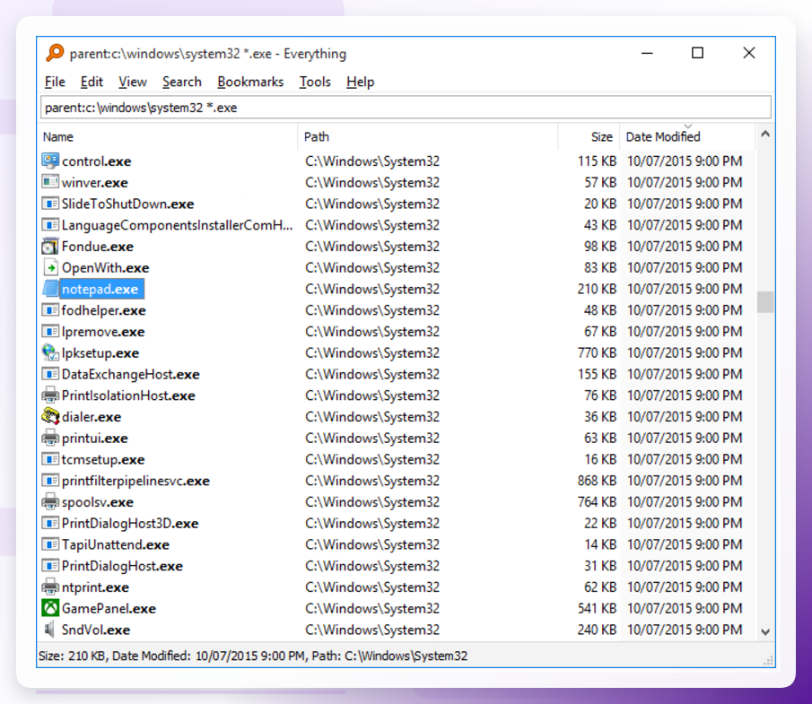Screen dimensions: 812x704
Task: Sort results by the Name column header
Action: coord(169,136)
